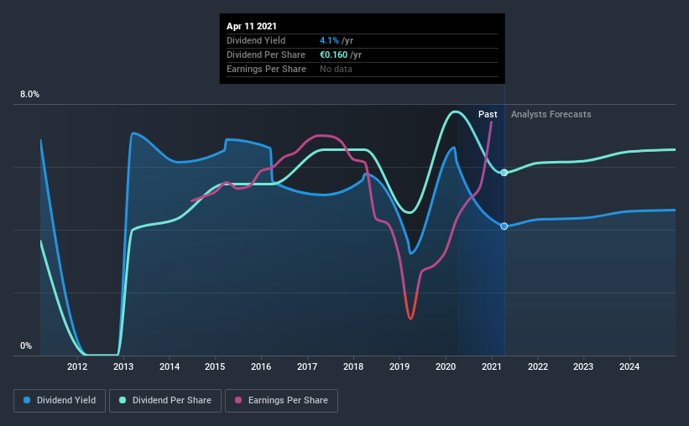This screenshot has width=689, height=426.
Task: Click the 2014 x-axis label
Action: (170, 366)
